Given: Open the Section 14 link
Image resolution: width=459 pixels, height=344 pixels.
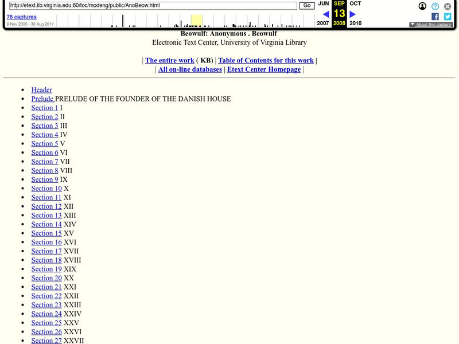Looking at the screenshot, I should (x=46, y=224).
